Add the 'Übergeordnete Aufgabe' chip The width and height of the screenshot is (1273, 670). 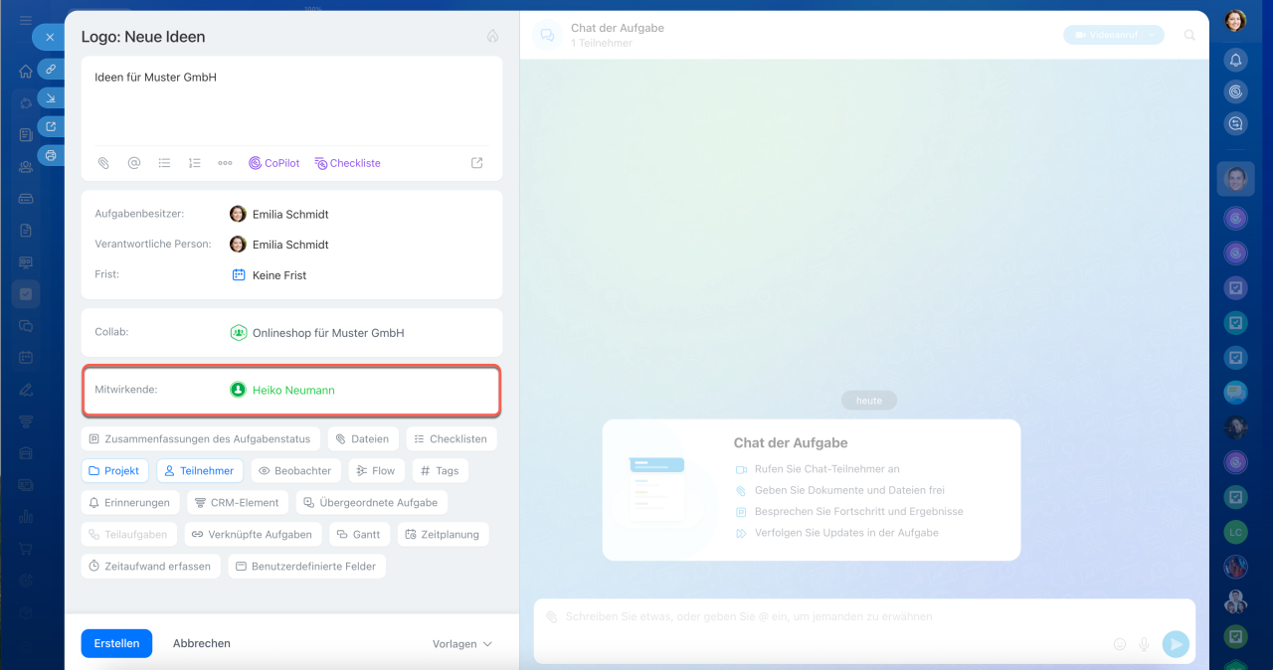pos(371,502)
